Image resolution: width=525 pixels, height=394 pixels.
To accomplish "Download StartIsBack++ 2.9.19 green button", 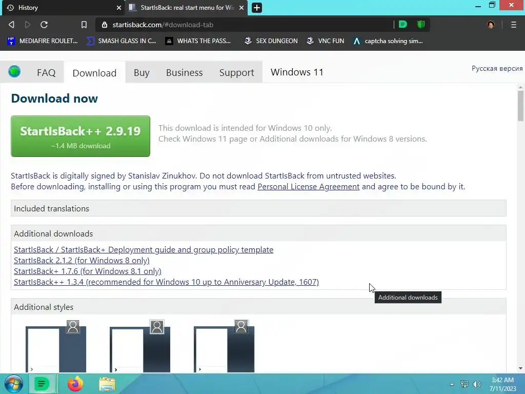I will click(80, 136).
